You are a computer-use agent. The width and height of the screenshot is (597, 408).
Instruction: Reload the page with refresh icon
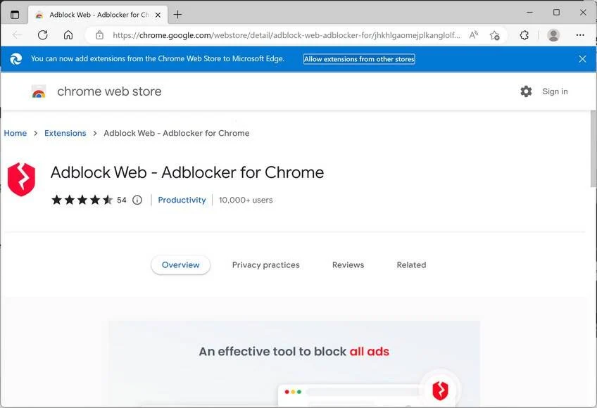(43, 35)
